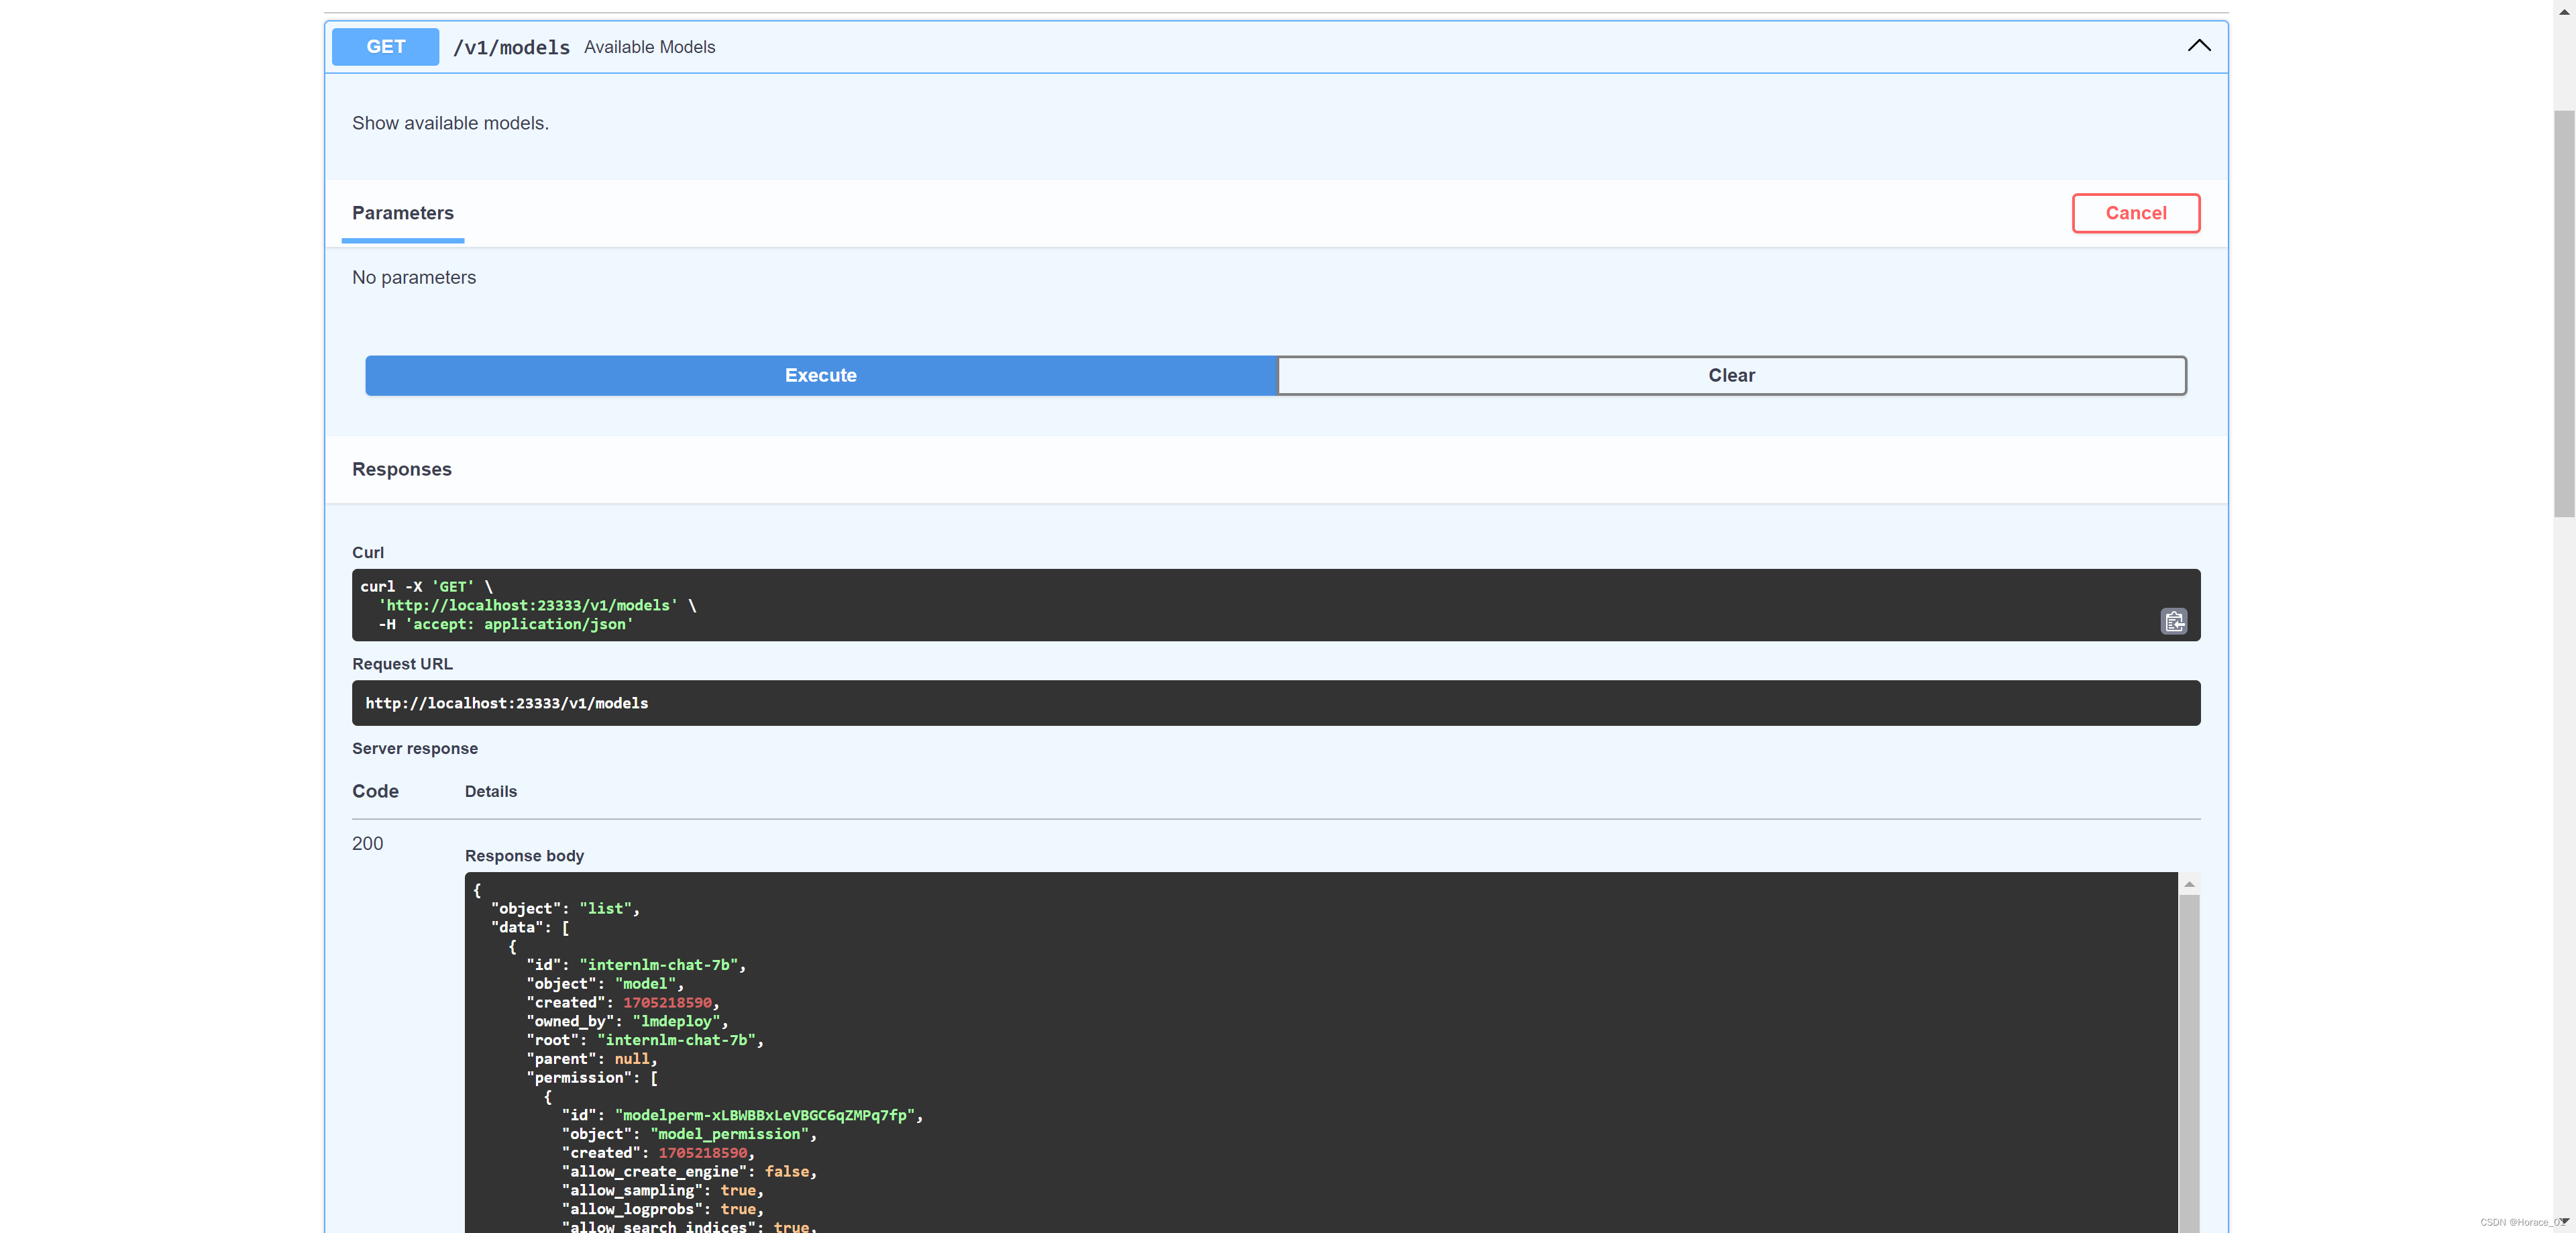Click the Responses section header
The width and height of the screenshot is (2576, 1233).
click(x=401, y=469)
